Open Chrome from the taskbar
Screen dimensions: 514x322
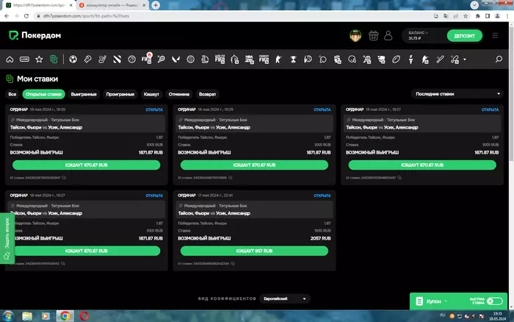coord(65,316)
